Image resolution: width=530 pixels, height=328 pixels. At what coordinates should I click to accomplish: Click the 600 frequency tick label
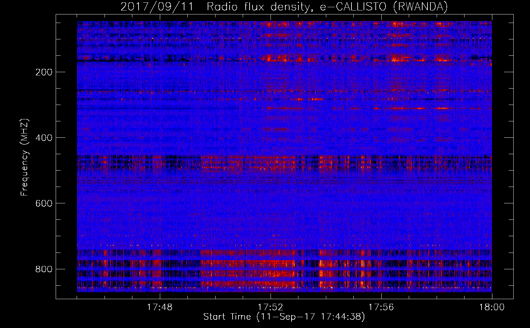coord(44,203)
